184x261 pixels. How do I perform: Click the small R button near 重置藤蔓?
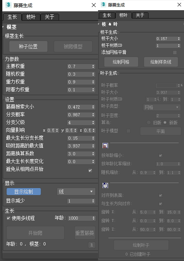point(92,245)
